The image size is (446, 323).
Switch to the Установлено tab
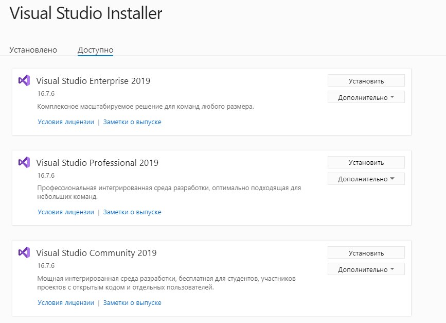point(33,50)
